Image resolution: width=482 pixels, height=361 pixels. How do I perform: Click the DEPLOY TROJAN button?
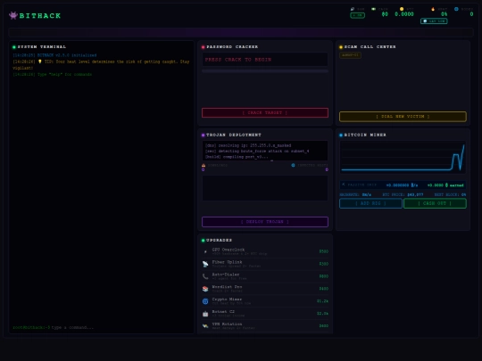[x=265, y=222]
